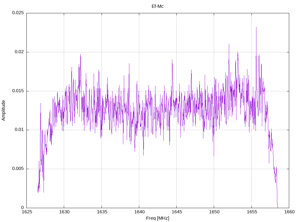Click the x-axis tick label 1625

pyautogui.click(x=27, y=212)
